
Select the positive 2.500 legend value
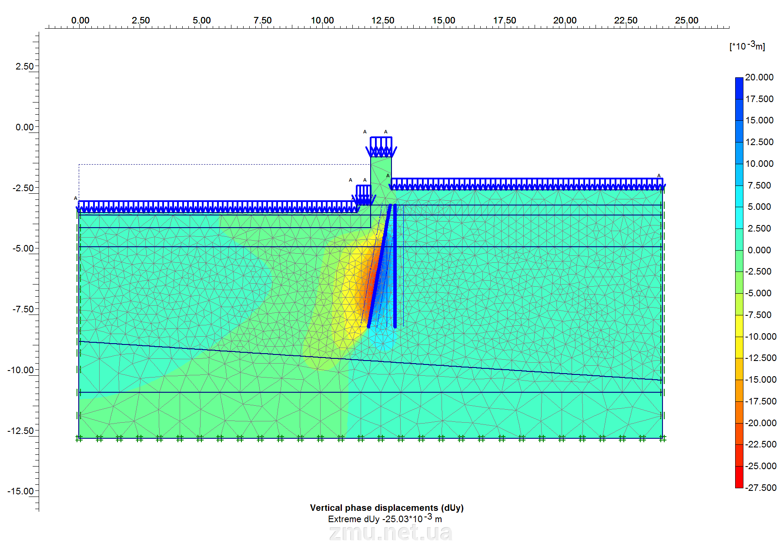tap(759, 228)
